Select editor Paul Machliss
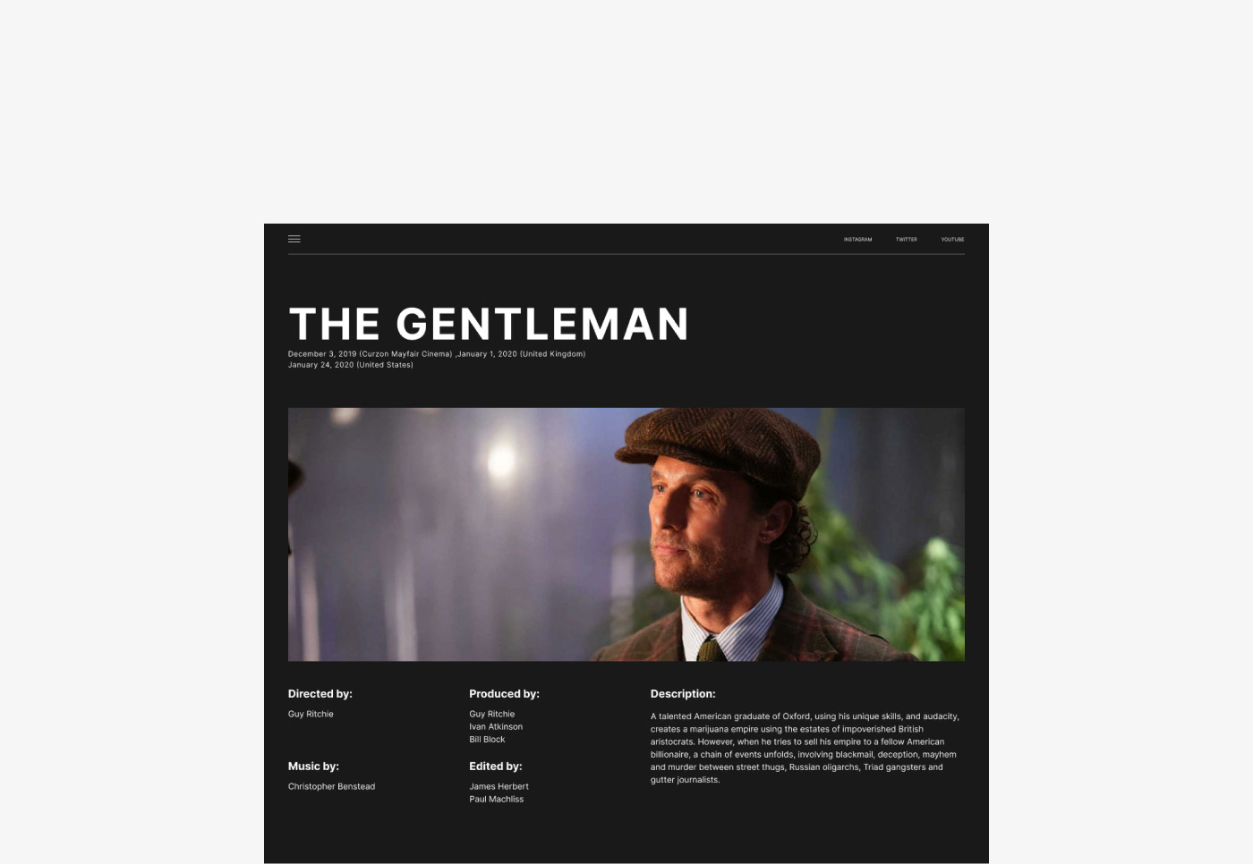Image resolution: width=1253 pixels, height=864 pixels. coord(497,799)
